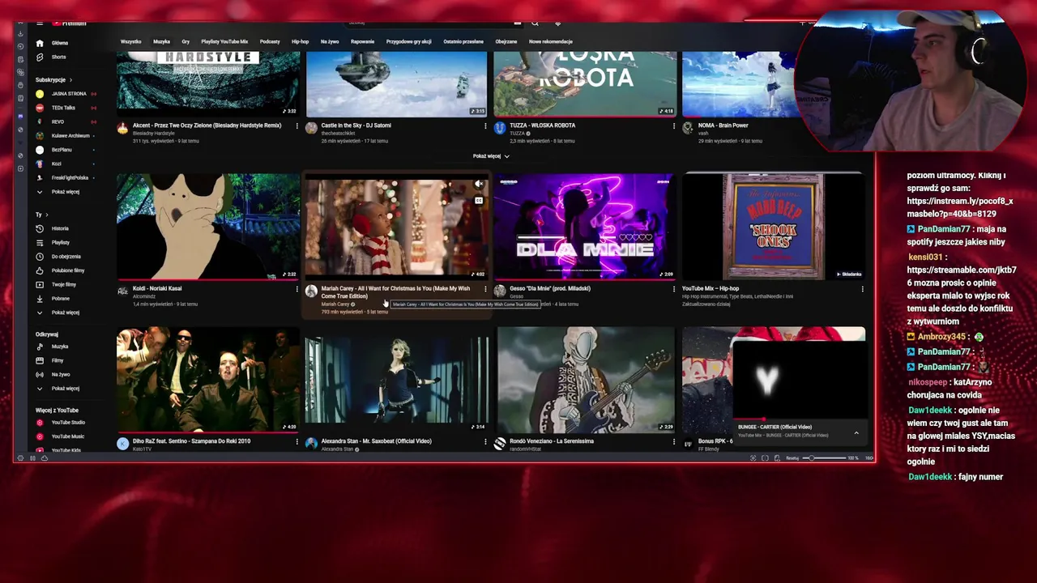Image resolution: width=1037 pixels, height=583 pixels.
Task: Expand Pokaż więcej below first video row
Action: (491, 156)
